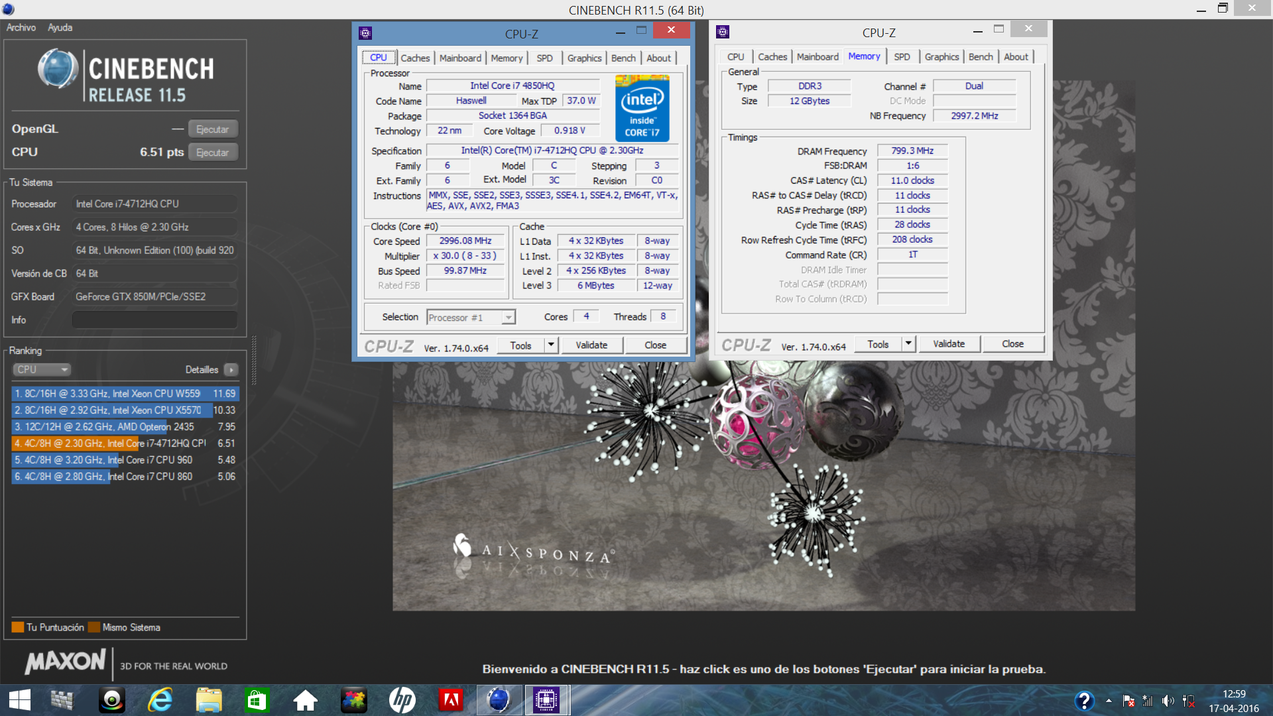Open the power plug tray icon
This screenshot has width=1273, height=716.
(x=1189, y=701)
